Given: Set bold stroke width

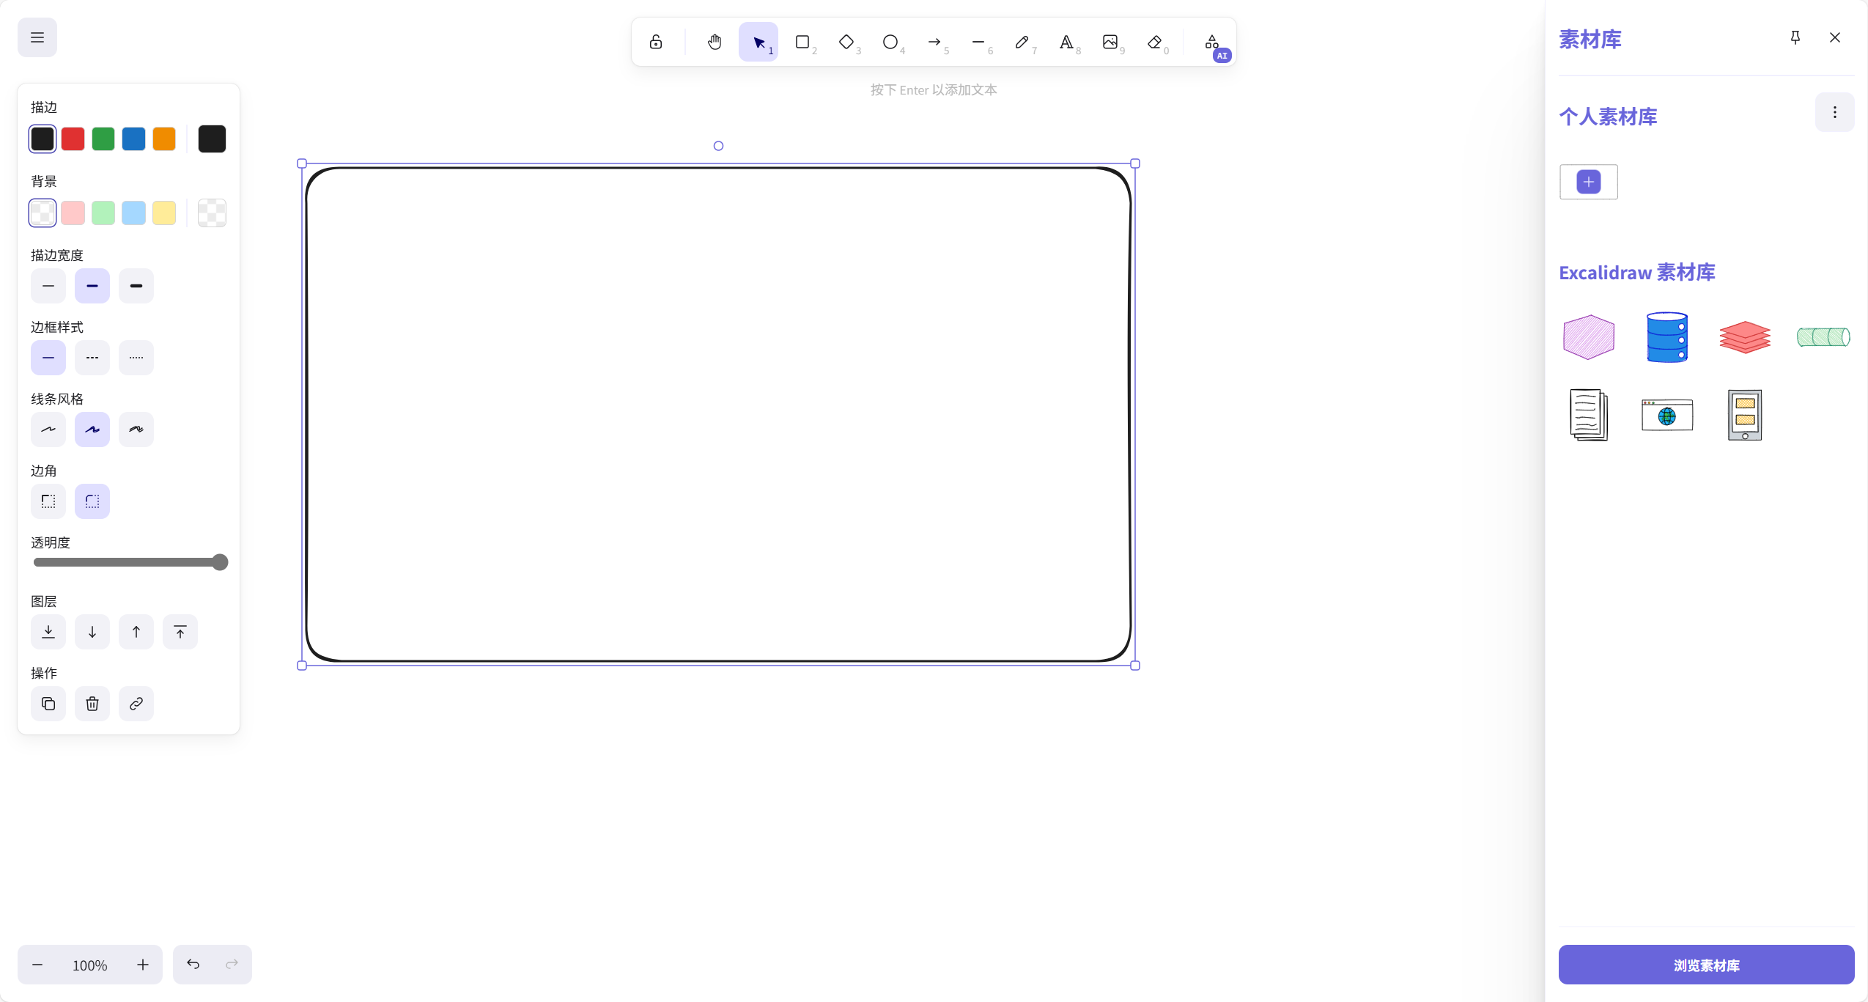Looking at the screenshot, I should click(92, 286).
